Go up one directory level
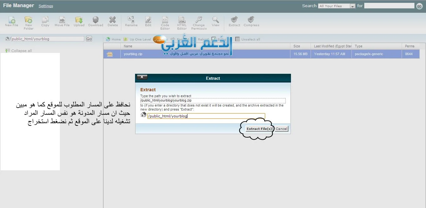This screenshot has width=426, height=208. pyautogui.click(x=137, y=40)
